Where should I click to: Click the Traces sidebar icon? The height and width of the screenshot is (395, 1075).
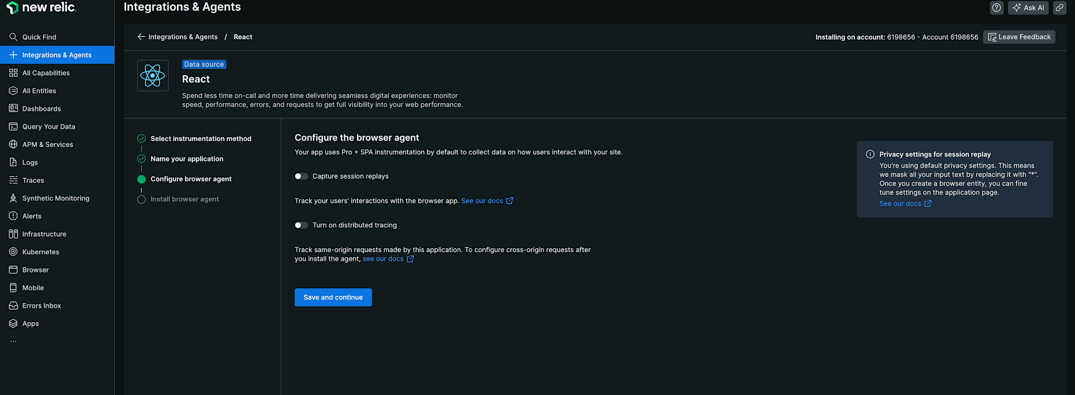(13, 180)
